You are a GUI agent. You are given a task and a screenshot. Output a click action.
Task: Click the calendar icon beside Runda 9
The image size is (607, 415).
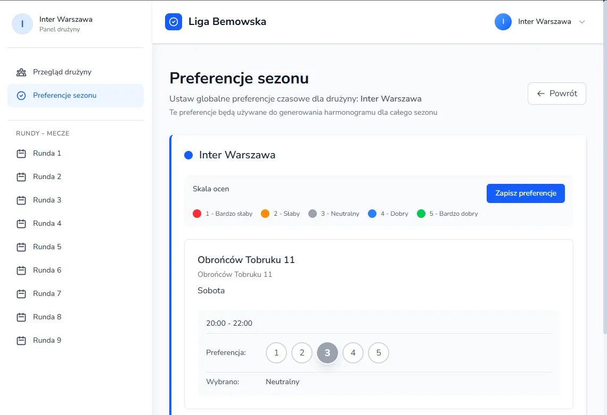21,341
